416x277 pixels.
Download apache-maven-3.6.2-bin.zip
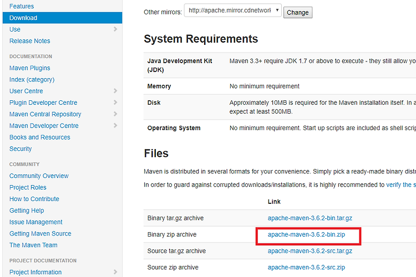tap(306, 234)
